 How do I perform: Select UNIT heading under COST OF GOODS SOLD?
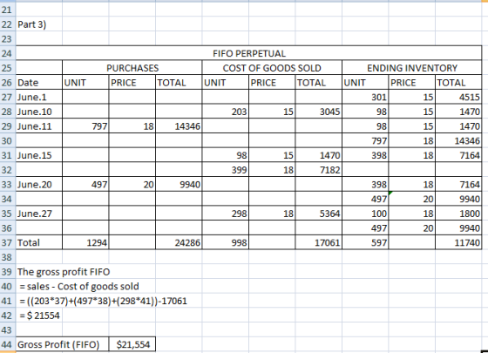point(226,83)
